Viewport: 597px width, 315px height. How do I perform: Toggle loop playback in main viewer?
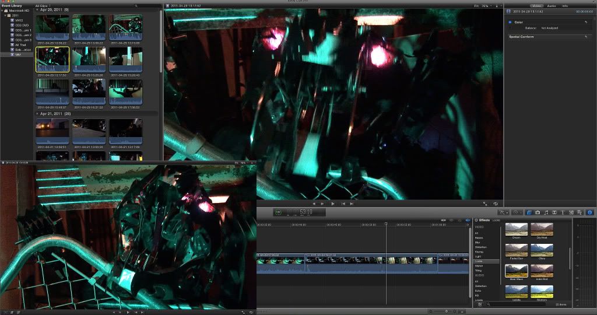tap(496, 204)
